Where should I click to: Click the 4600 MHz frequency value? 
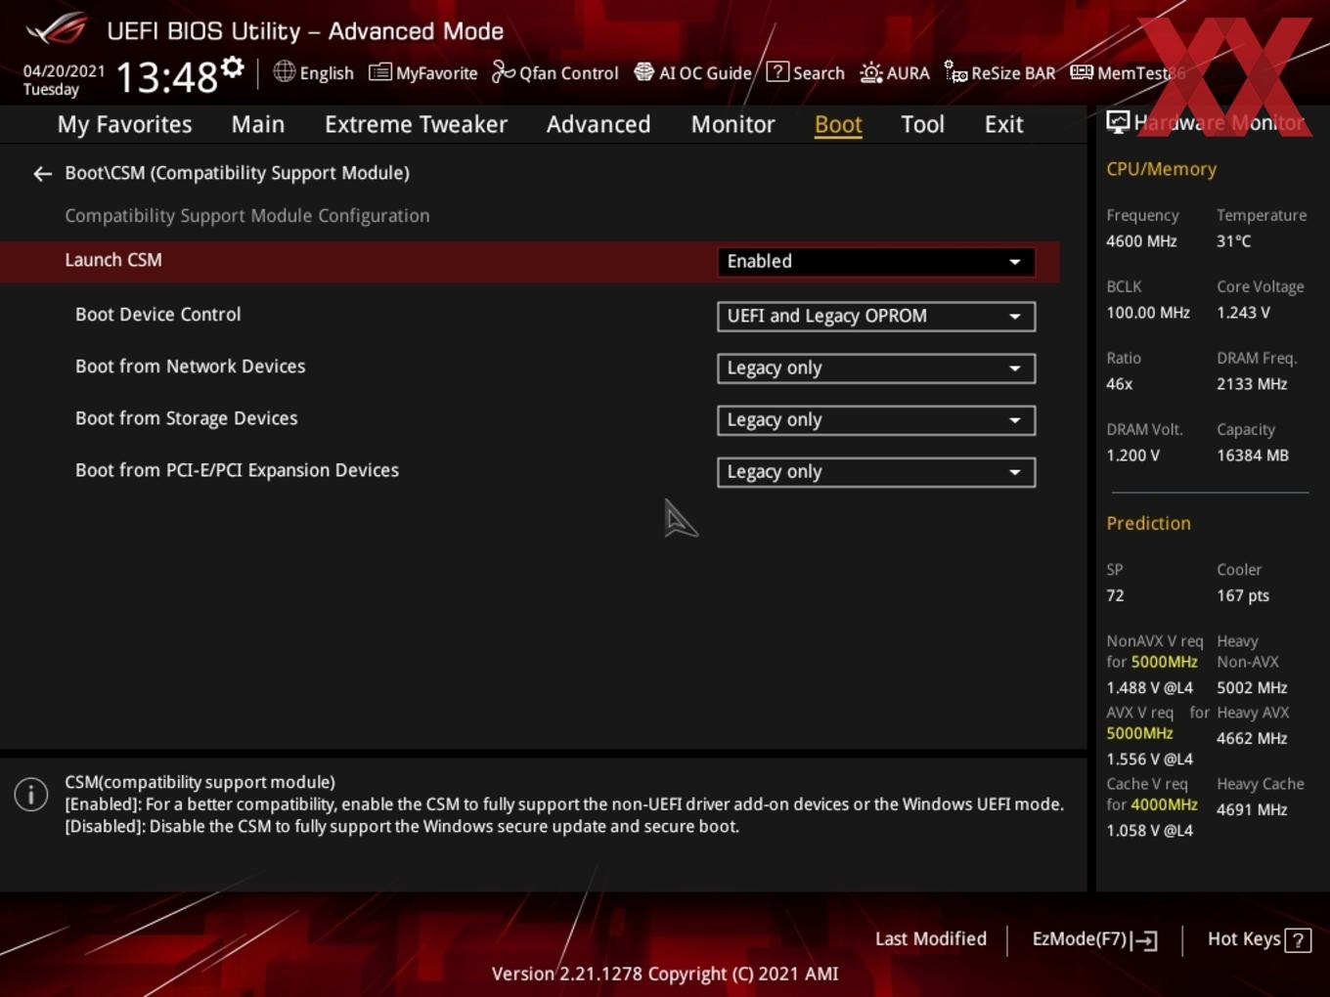click(1141, 241)
